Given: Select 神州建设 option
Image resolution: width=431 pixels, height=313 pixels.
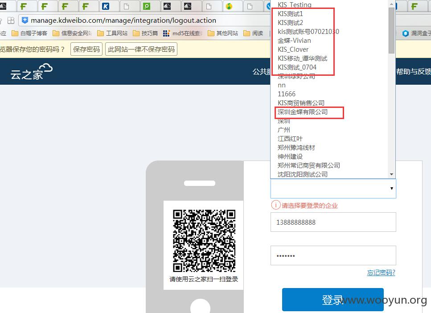Looking at the screenshot, I should click(x=290, y=156).
